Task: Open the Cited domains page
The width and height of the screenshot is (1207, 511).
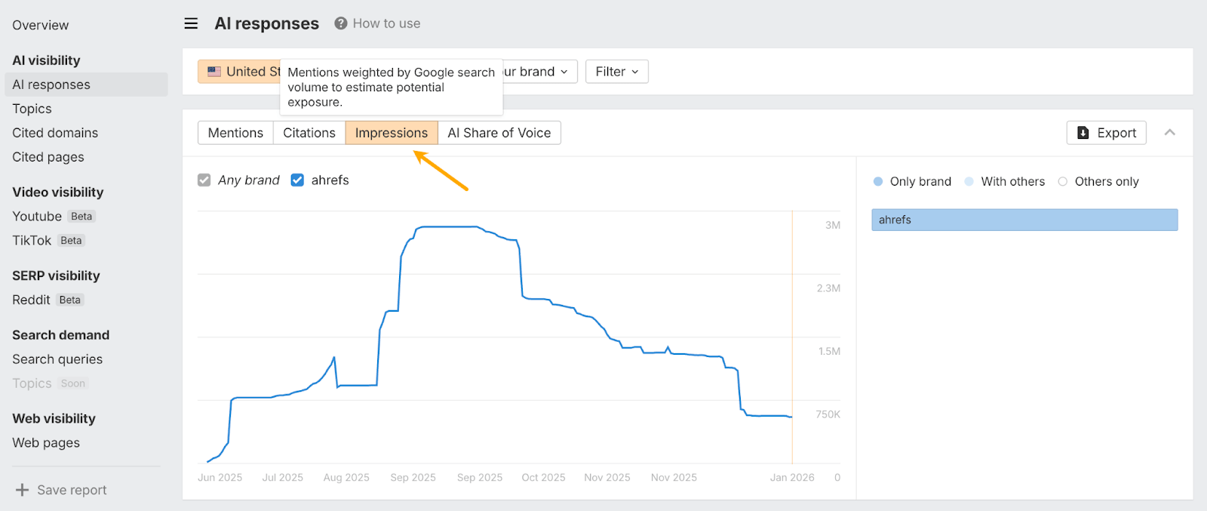Action: [x=55, y=133]
